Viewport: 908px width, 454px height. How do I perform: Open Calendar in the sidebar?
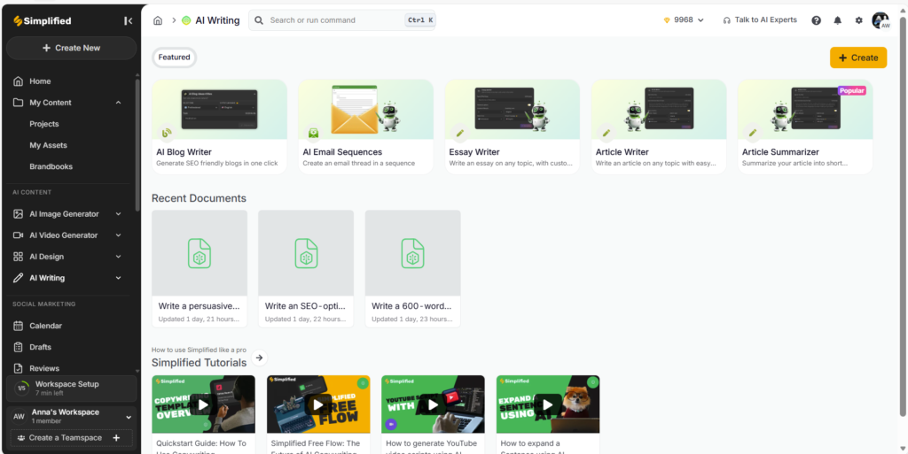point(45,326)
